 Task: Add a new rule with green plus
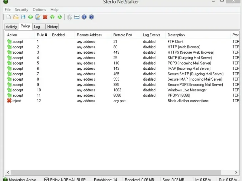[31, 17]
